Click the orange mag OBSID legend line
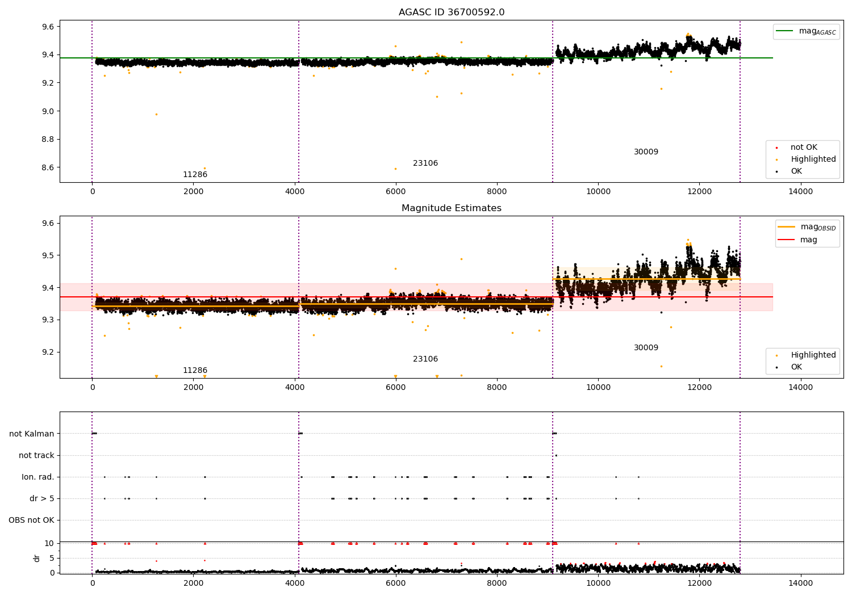Viewport: 852px width, 596px height. click(x=787, y=227)
